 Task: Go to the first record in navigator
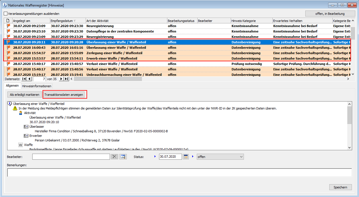click(24, 79)
